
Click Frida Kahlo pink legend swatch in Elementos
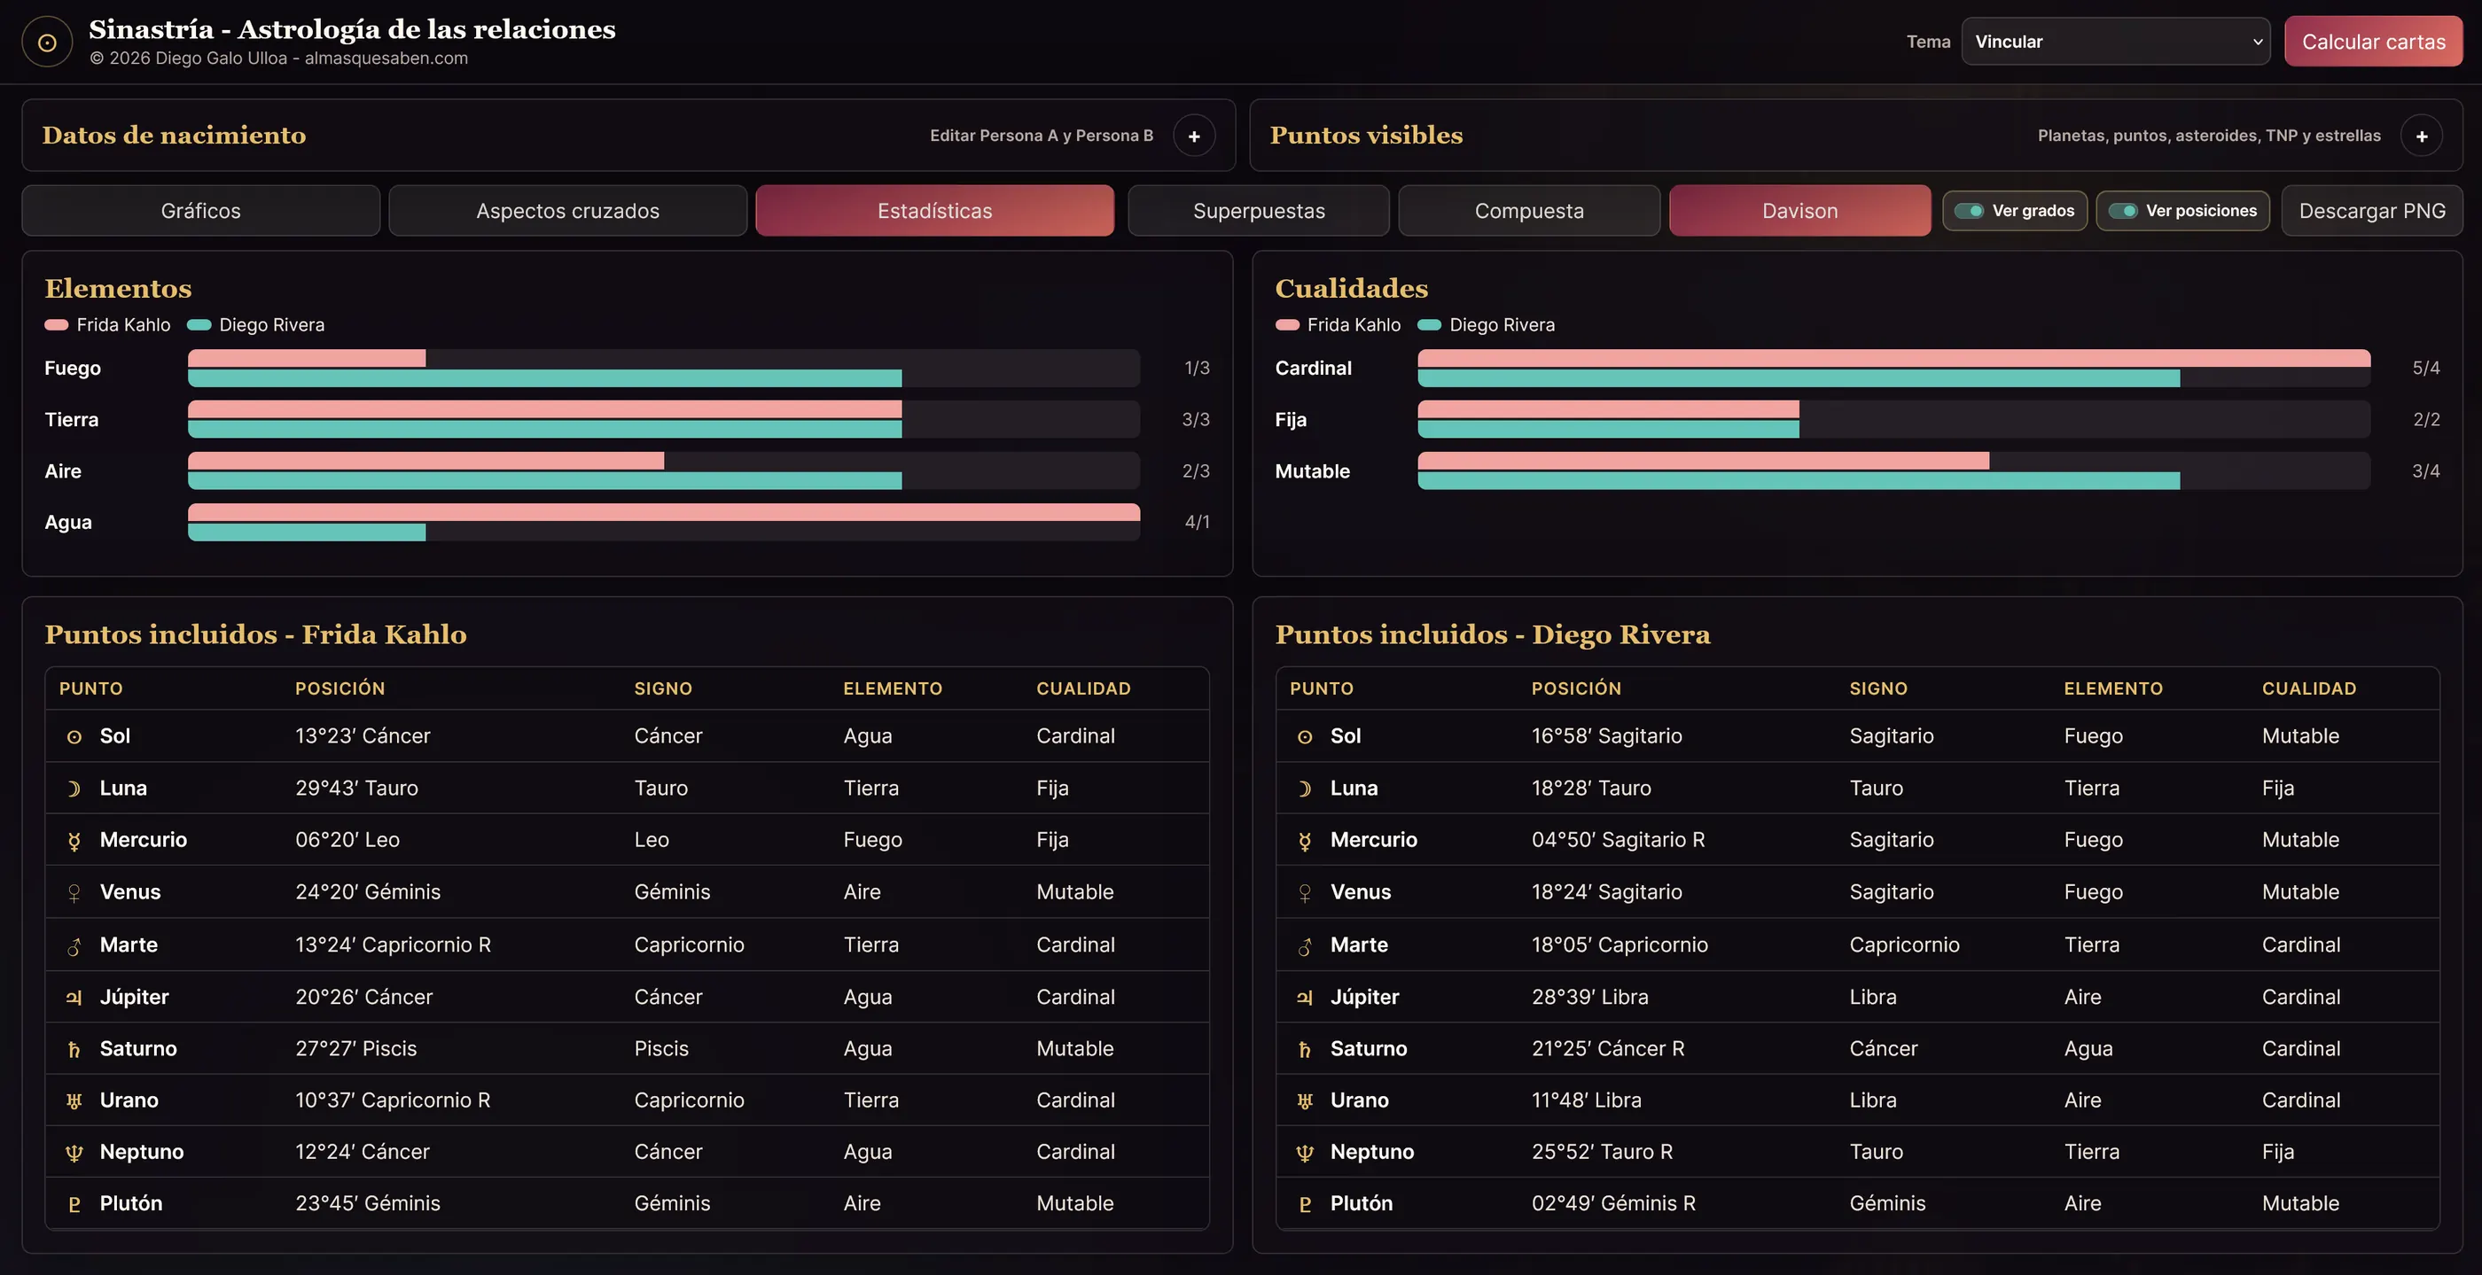click(56, 325)
